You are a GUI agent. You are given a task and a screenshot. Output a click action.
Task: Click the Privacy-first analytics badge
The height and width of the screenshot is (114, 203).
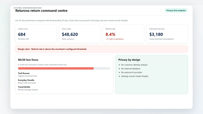(176, 10)
